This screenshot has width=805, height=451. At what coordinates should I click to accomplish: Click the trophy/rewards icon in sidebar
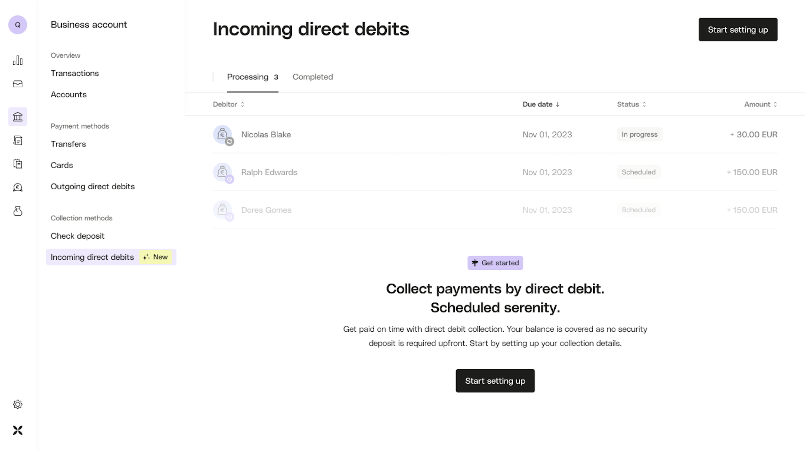[x=18, y=187]
